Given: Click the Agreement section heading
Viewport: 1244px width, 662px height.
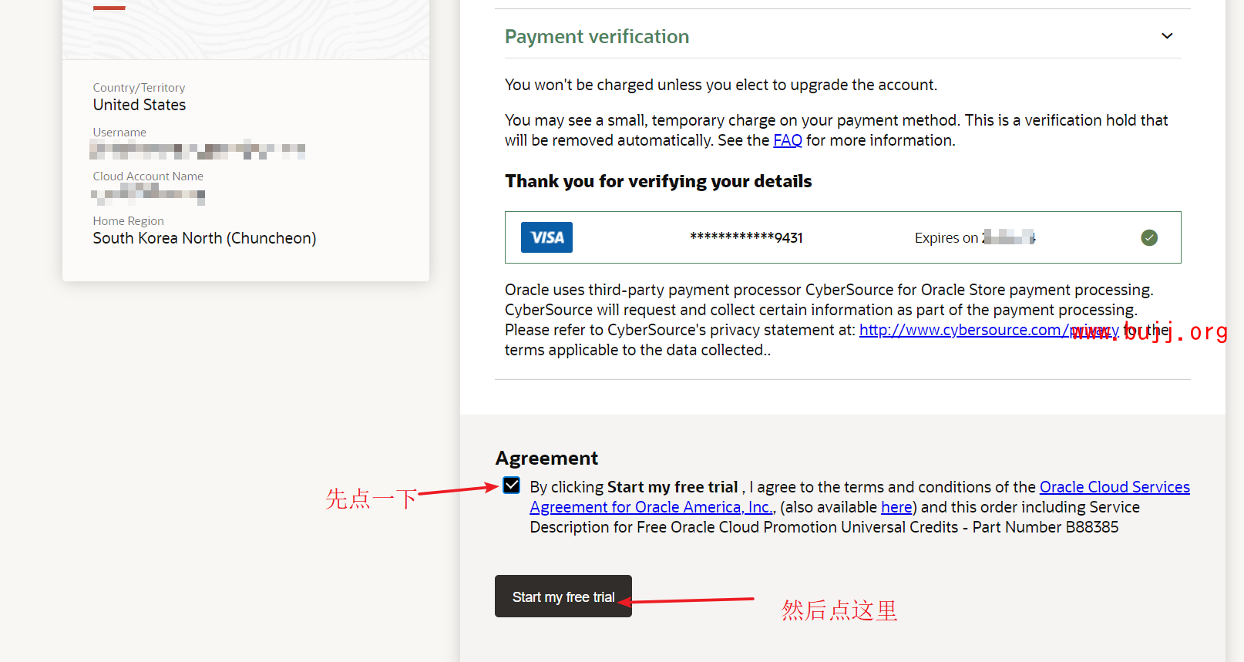Looking at the screenshot, I should pos(546,458).
